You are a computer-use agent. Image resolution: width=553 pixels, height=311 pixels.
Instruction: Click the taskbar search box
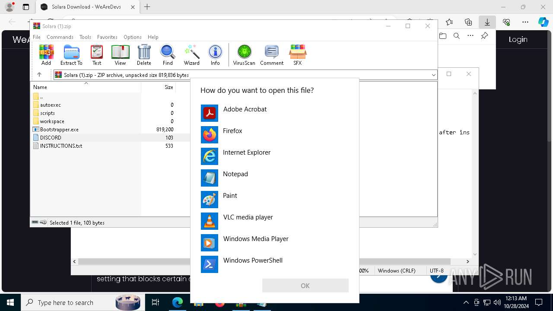click(x=82, y=302)
